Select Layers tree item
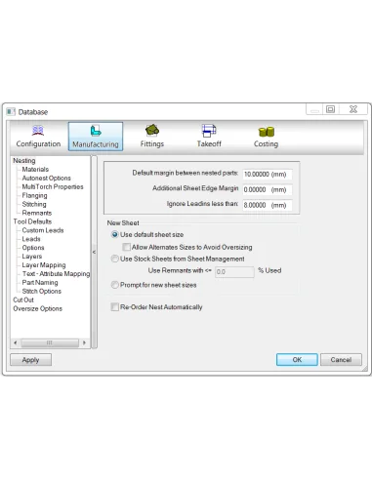Viewport: 372px width, 480px height. pyautogui.click(x=32, y=257)
